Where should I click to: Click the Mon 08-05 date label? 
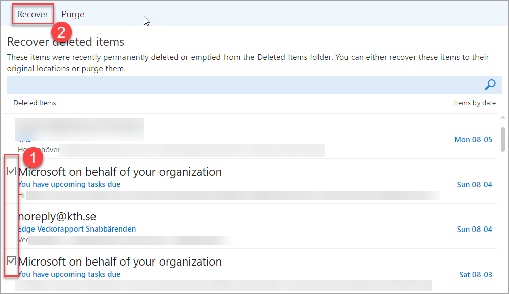(473, 139)
